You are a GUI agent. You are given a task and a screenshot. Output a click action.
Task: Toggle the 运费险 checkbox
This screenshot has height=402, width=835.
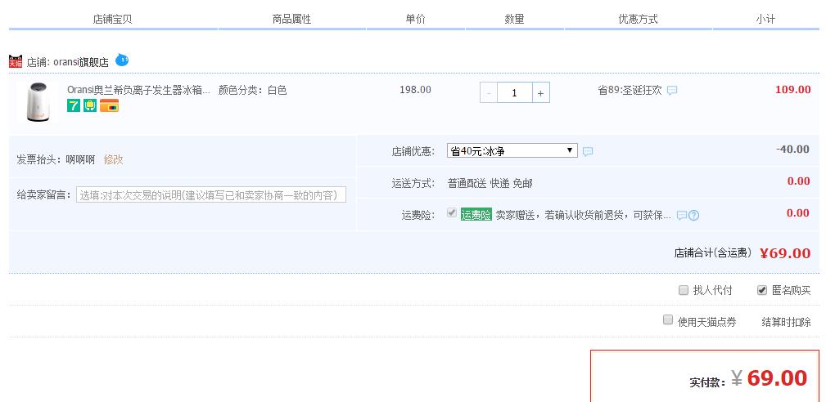452,213
